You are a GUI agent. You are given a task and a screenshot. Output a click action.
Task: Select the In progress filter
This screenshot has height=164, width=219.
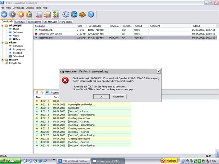coord(19,49)
